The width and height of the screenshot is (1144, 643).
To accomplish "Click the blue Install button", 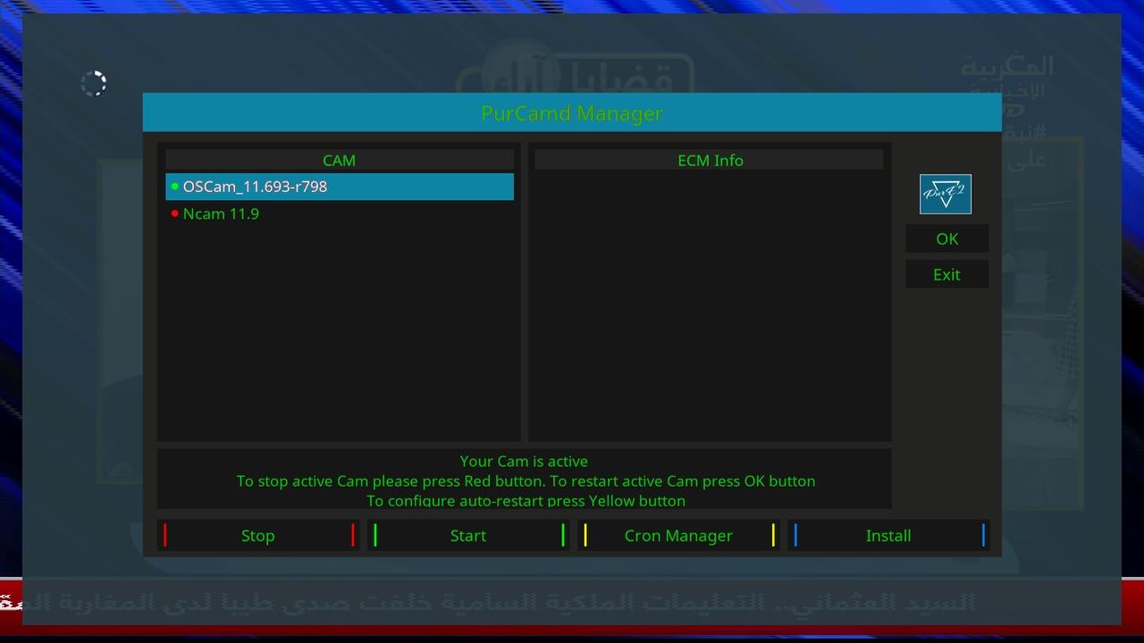I will pos(888,536).
